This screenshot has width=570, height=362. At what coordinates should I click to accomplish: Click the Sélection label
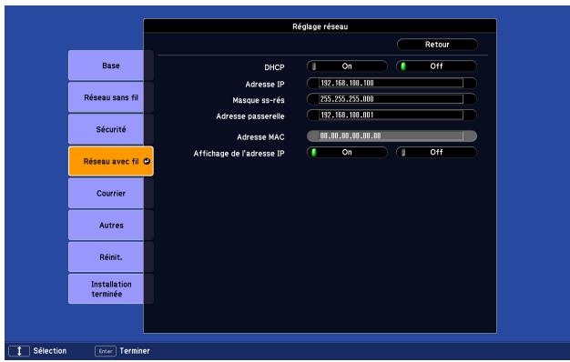click(x=50, y=351)
